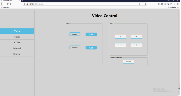The height and width of the screenshot is (96, 181).
Task: Click the page vertical scrollbar
Action: pos(179,52)
